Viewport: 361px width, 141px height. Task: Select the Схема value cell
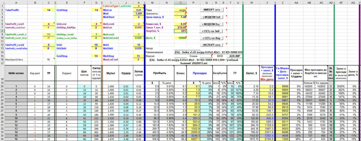207,56
